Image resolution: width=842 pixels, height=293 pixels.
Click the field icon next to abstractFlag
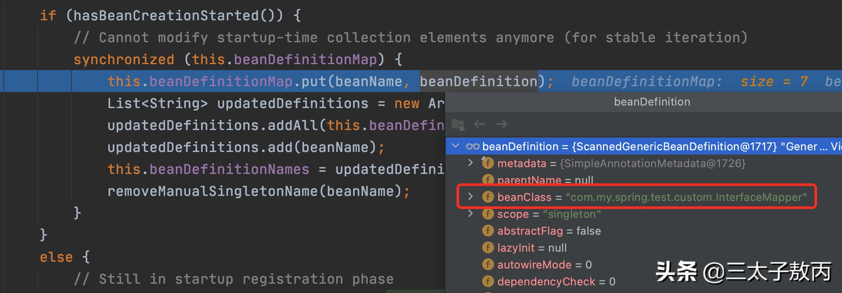tap(488, 231)
